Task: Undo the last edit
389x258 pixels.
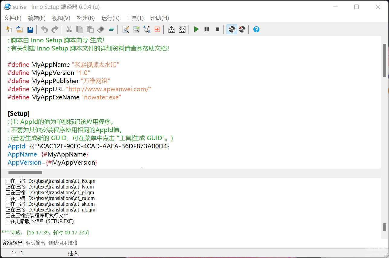Action: [x=44, y=29]
